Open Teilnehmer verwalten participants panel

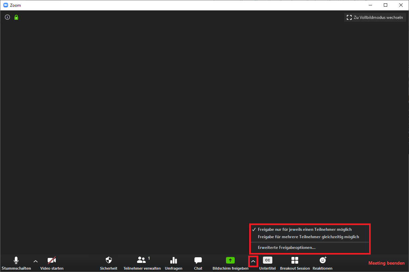[x=142, y=261]
